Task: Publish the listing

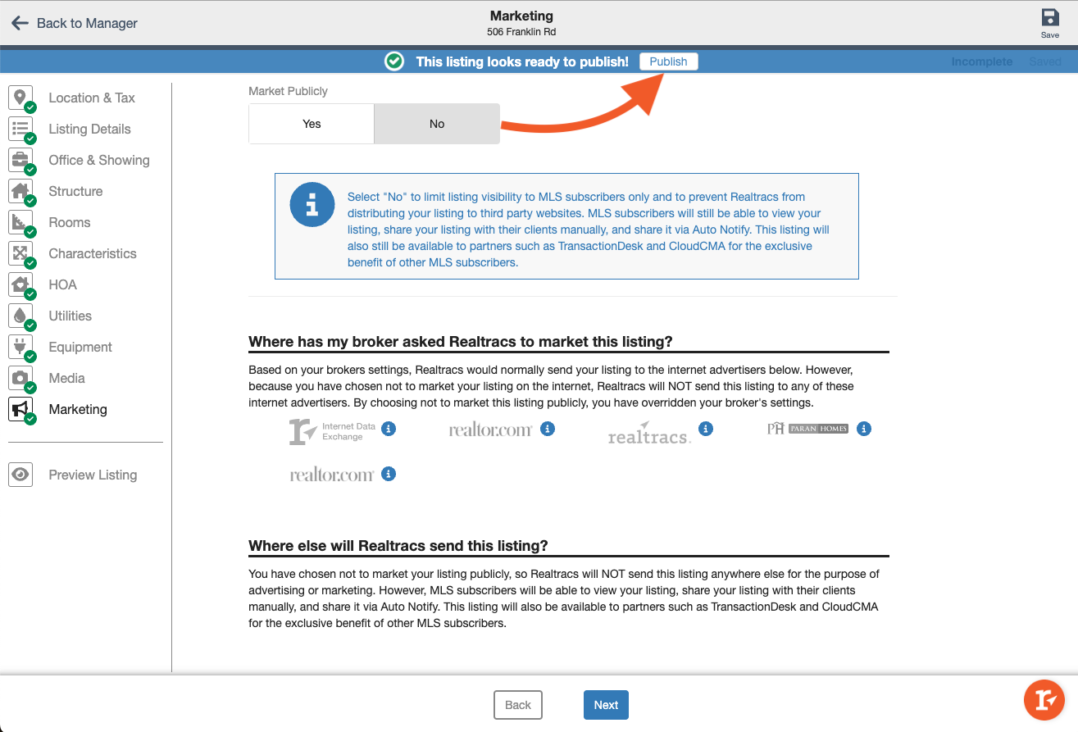Action: (x=669, y=61)
